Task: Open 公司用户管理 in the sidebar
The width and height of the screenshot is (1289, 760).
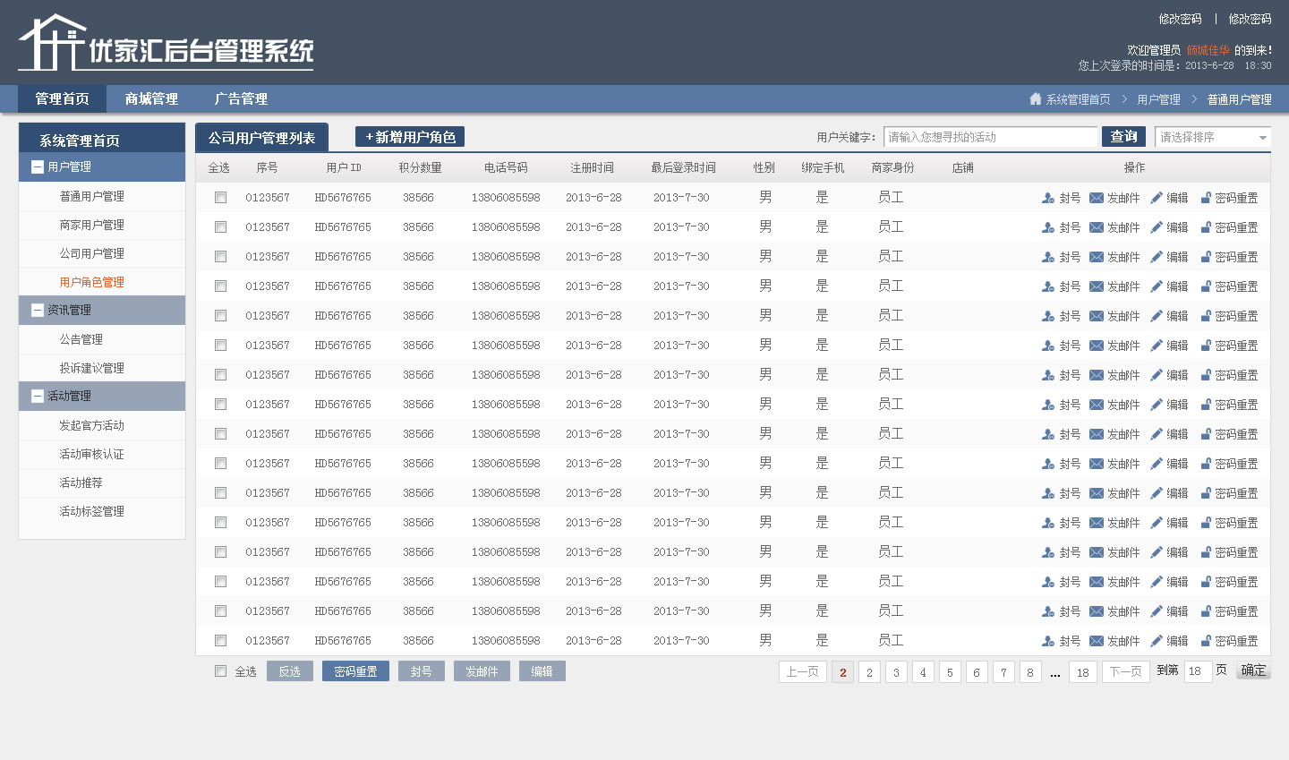Action: (91, 253)
